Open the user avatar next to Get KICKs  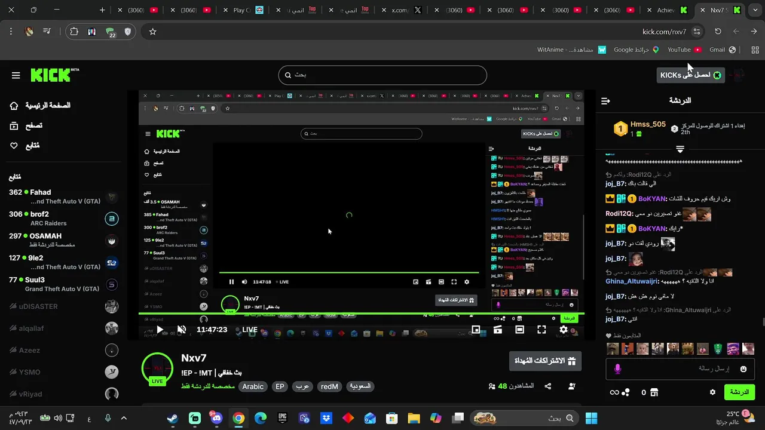click(739, 75)
